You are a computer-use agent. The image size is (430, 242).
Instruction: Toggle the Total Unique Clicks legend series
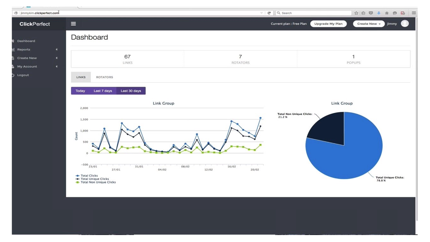[92, 179]
